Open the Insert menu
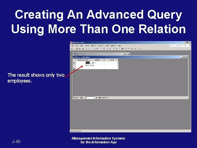Screen dimensions: 197x148 88,45
